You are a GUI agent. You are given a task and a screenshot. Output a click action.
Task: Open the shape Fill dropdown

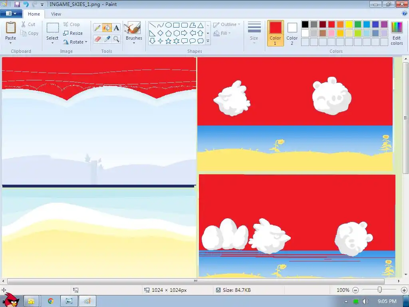pos(222,33)
